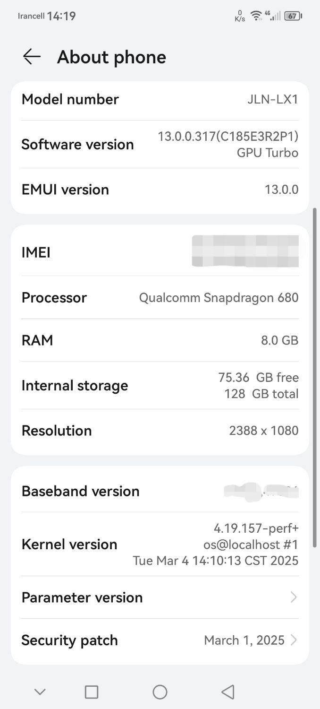Tap the Security patch label

(x=70, y=640)
